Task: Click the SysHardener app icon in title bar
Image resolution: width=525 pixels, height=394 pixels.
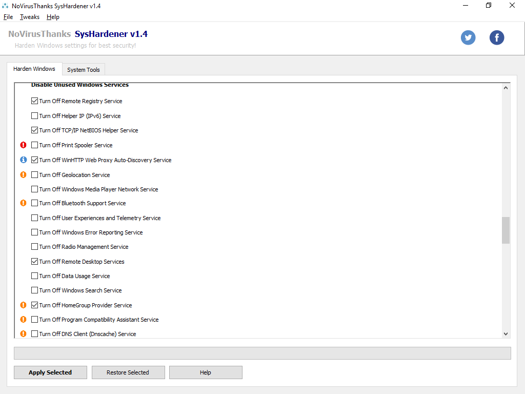Action: click(5, 6)
